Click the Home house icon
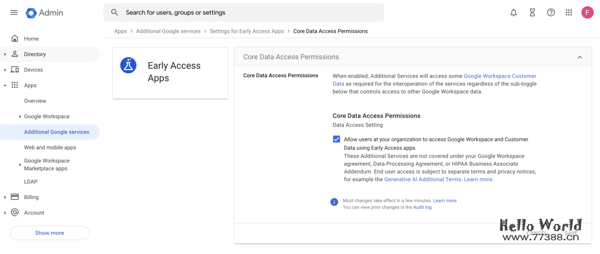This screenshot has height=254, width=600. [x=15, y=39]
